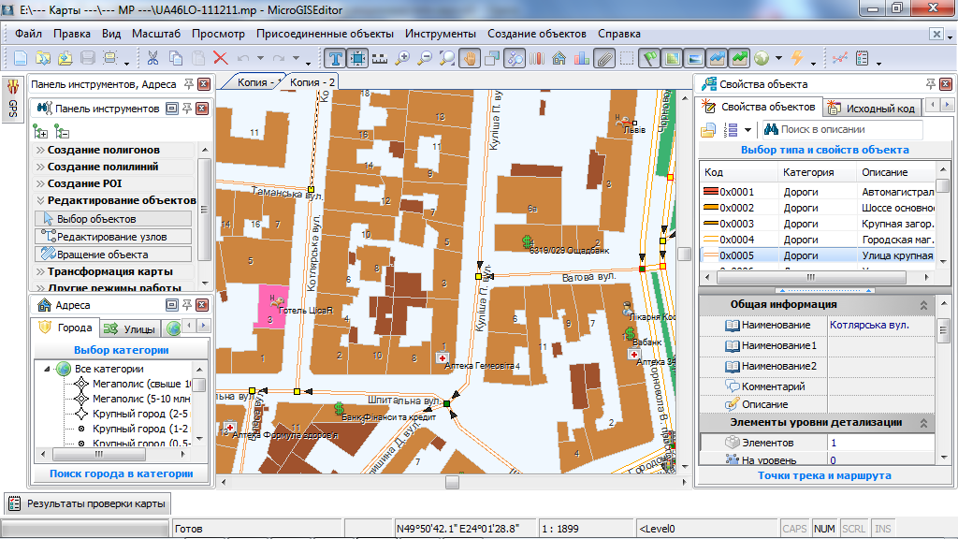Screen dimensions: 958x539
Task: Click the bar chart toolbar icon
Action: tap(582, 58)
